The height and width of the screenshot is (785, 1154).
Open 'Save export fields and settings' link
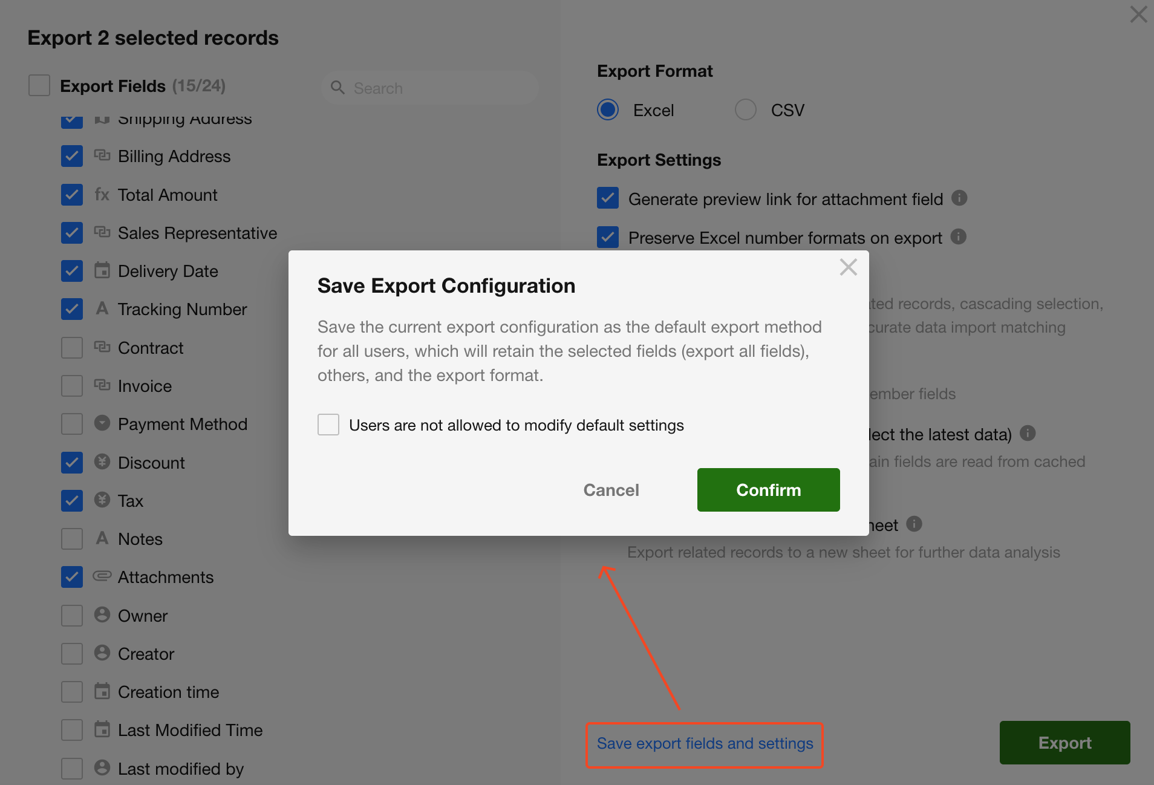coord(705,743)
